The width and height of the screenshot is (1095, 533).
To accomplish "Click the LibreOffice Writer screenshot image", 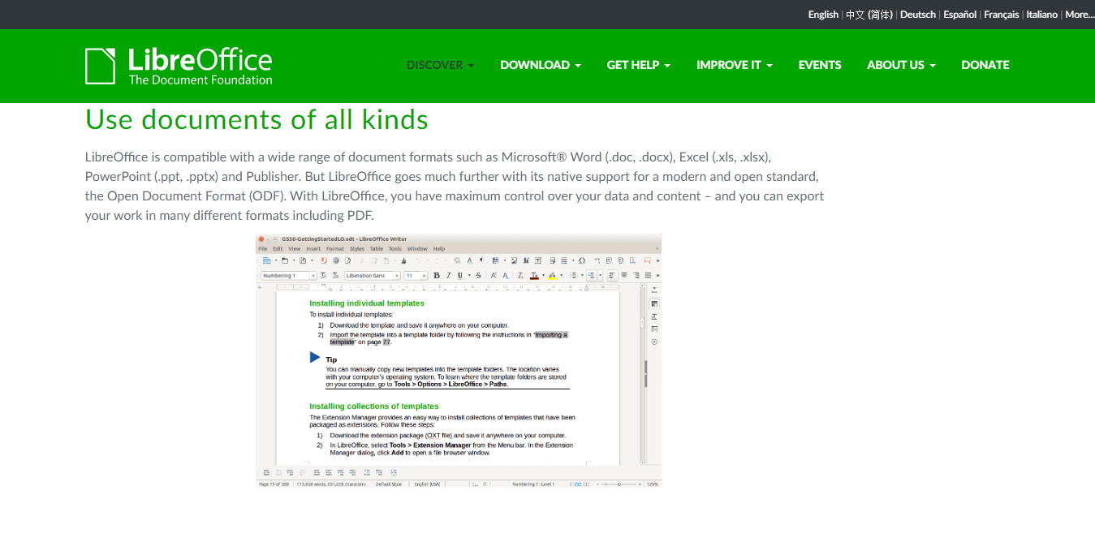I will pos(459,360).
